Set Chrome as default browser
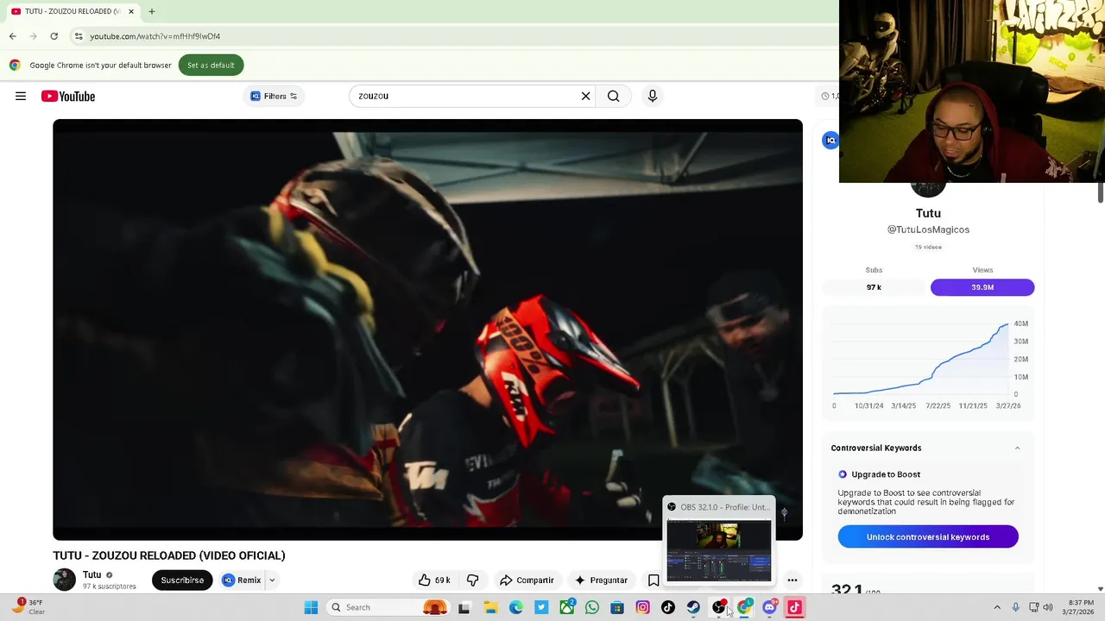This screenshot has height=621, width=1105. pos(211,65)
